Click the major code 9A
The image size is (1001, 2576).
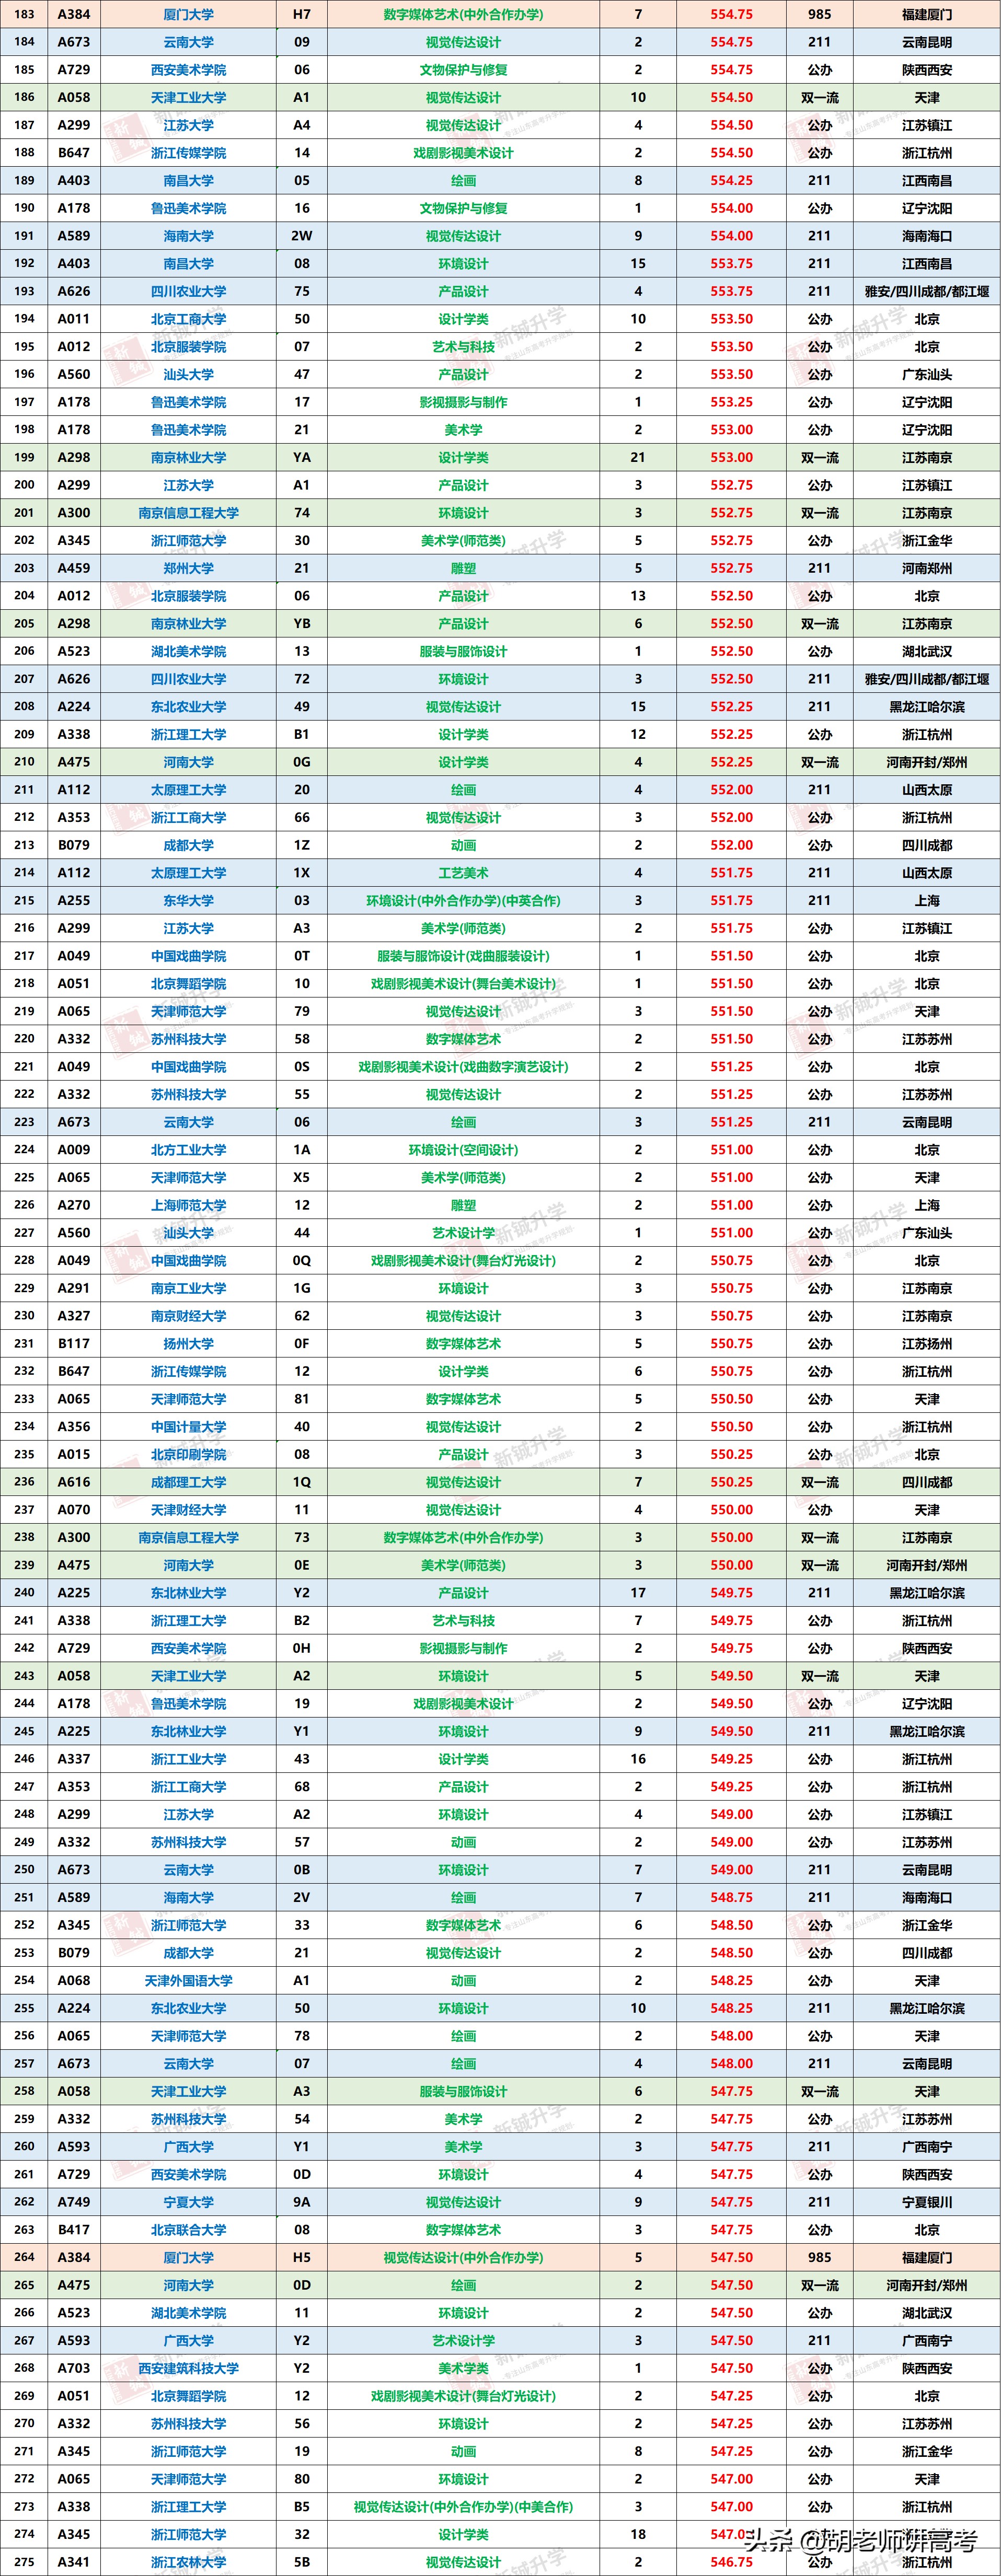click(x=302, y=2202)
